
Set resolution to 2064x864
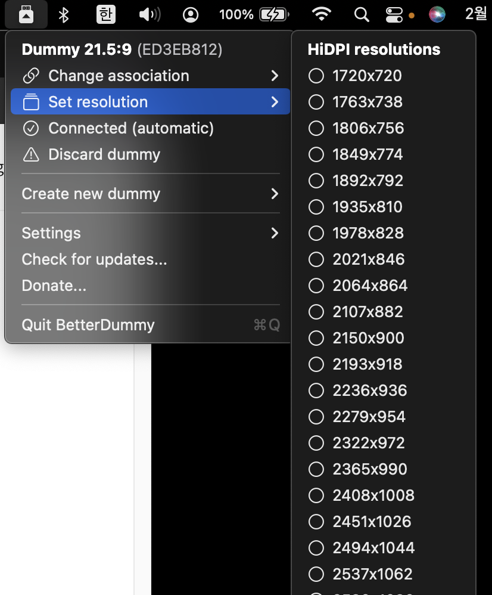(383, 286)
